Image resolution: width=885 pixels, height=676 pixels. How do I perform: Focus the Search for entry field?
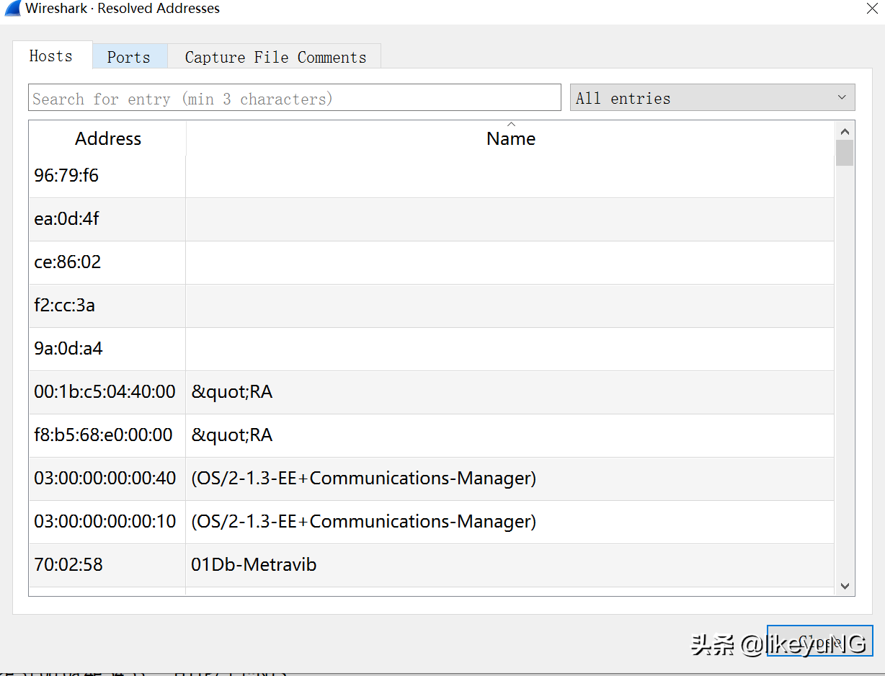click(295, 98)
